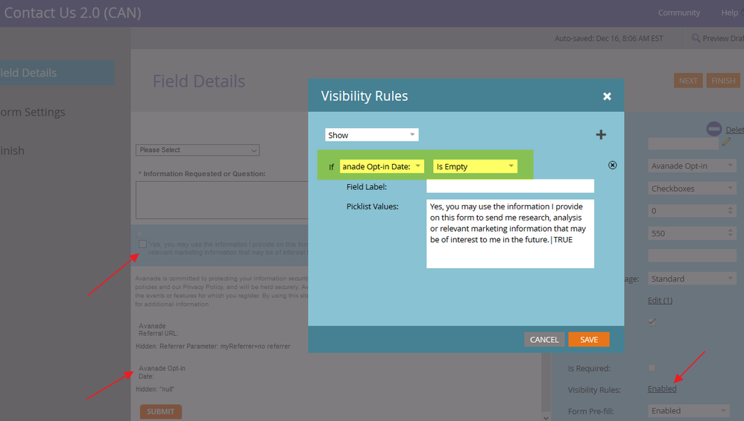
Task: Open the Is Empty operator dropdown
Action: tap(475, 166)
